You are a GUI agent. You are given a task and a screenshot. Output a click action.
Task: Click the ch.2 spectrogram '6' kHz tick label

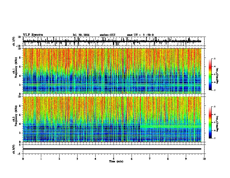[x=20, y=115]
